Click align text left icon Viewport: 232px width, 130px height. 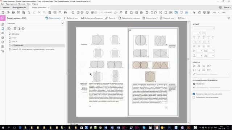(x=194, y=47)
